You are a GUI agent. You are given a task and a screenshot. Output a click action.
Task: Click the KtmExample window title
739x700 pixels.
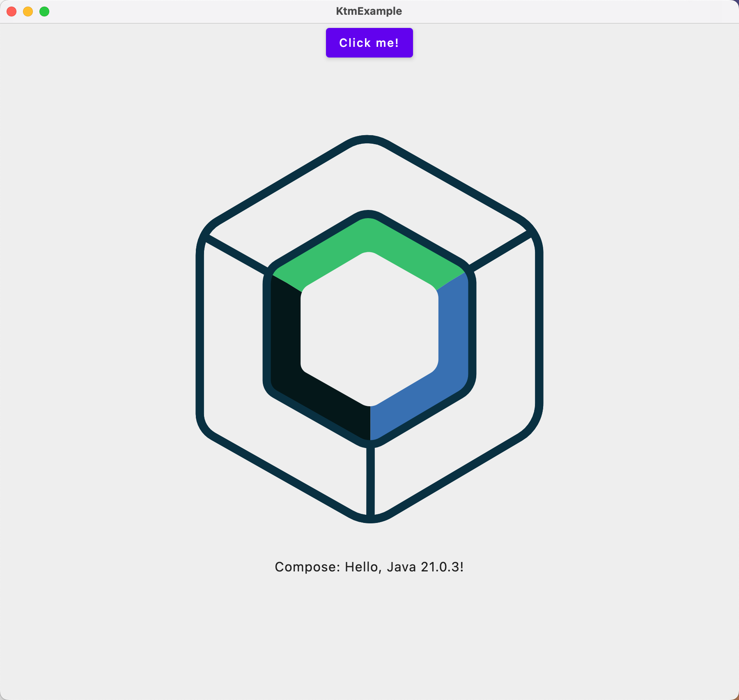369,11
